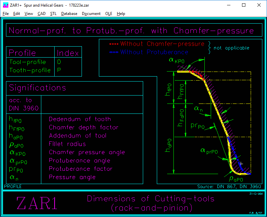Screen dimensions: 267x217
Task: Click the 'Without Chamfer-pressure' red legend text
Action: point(162,44)
